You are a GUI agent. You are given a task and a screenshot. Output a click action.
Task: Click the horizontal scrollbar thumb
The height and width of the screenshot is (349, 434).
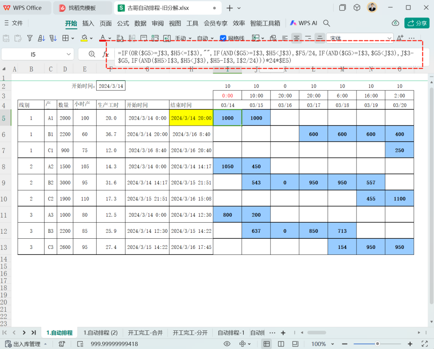pyautogui.click(x=317, y=332)
